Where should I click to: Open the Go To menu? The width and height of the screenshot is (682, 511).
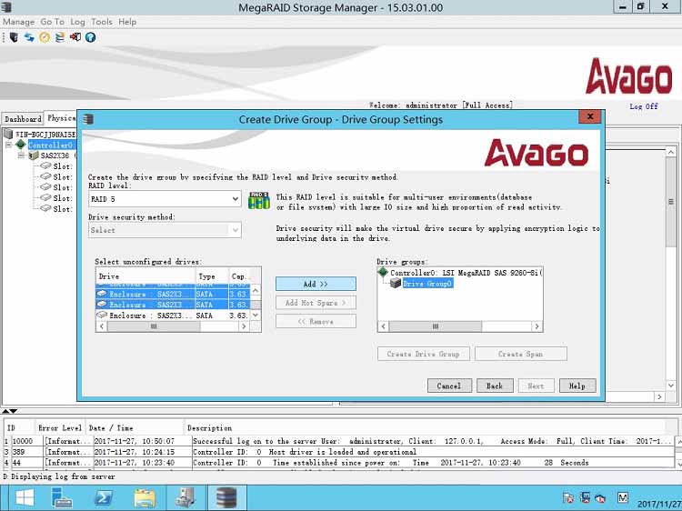tap(52, 22)
